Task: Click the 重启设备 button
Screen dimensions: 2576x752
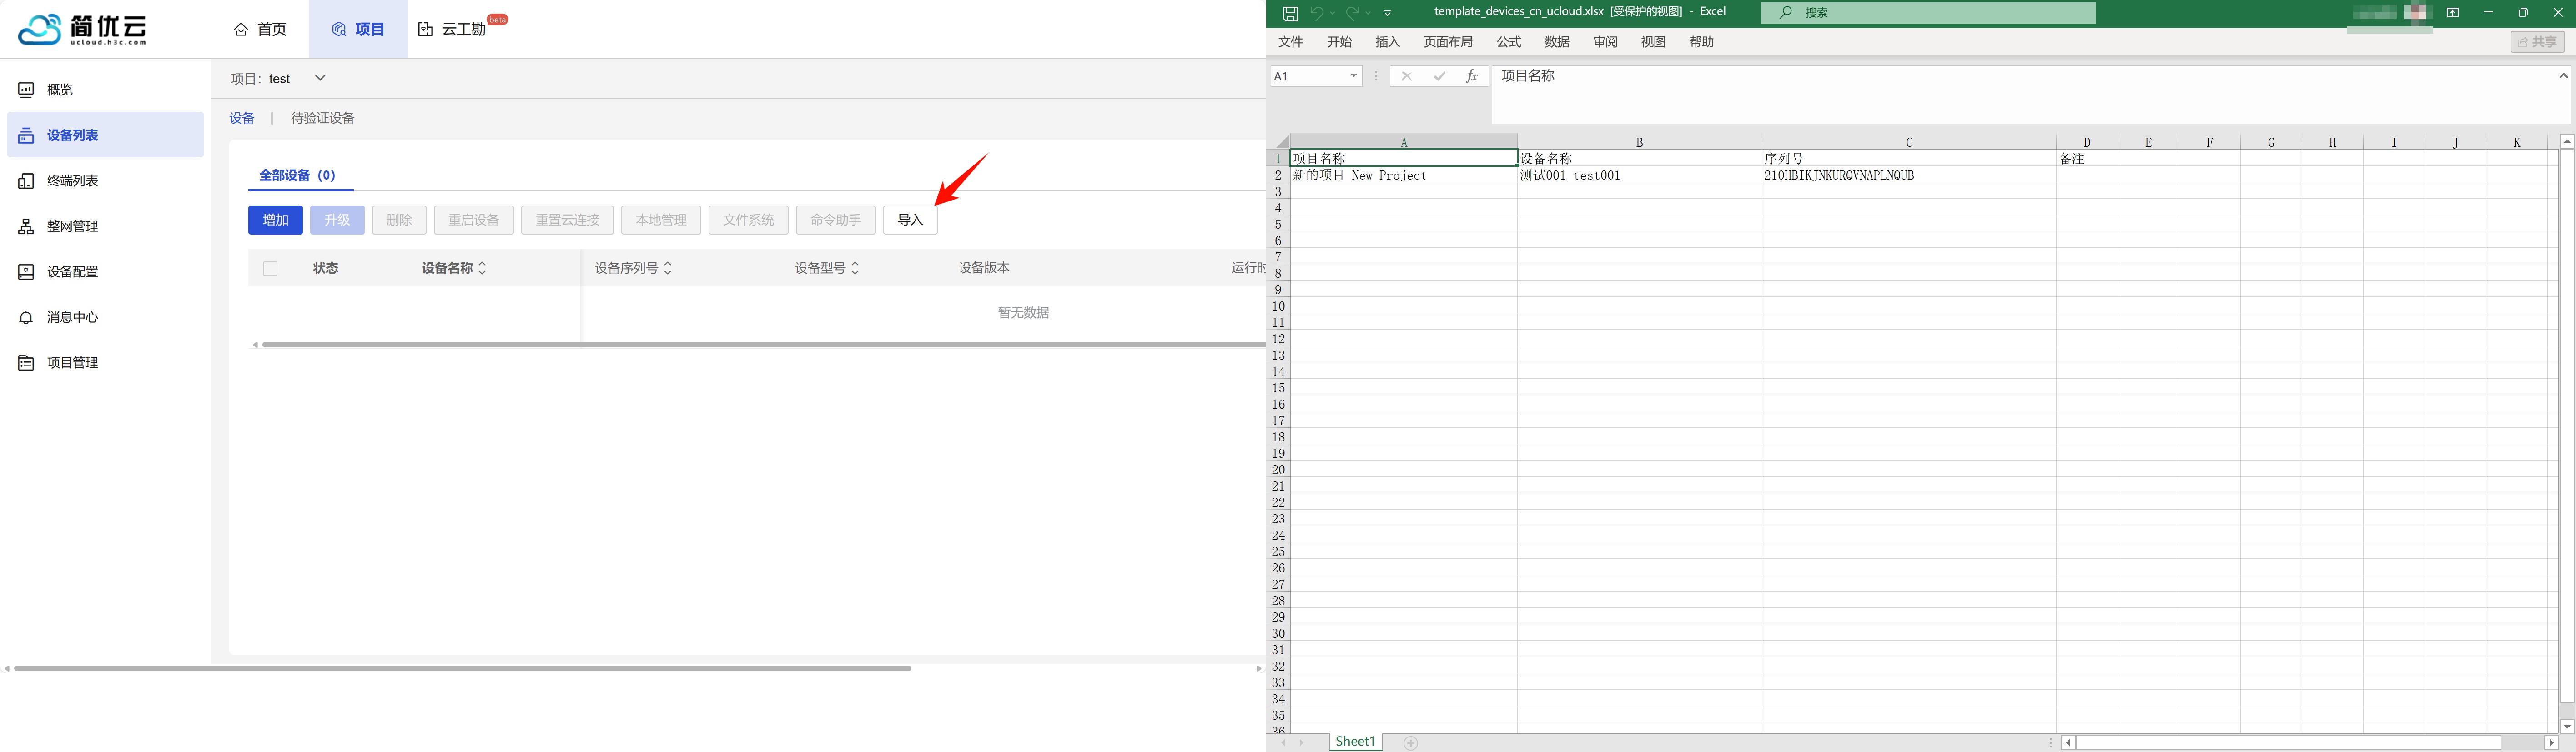Action: pyautogui.click(x=474, y=220)
